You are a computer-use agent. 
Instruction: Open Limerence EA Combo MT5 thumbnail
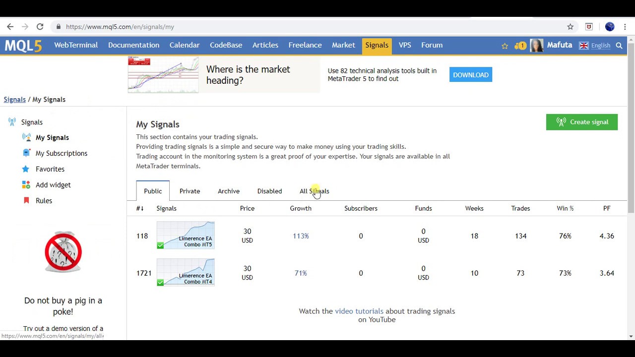click(x=186, y=235)
